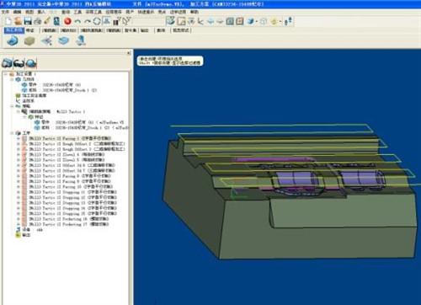Expand the Rough Offset 2 operation node
Viewport: 421px width, 305px height.
click(19, 144)
